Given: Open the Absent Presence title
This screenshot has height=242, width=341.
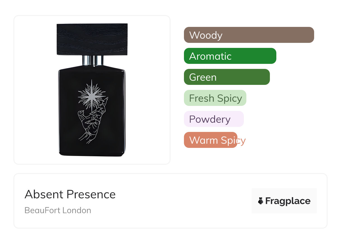Looking at the screenshot, I should click(x=70, y=194).
